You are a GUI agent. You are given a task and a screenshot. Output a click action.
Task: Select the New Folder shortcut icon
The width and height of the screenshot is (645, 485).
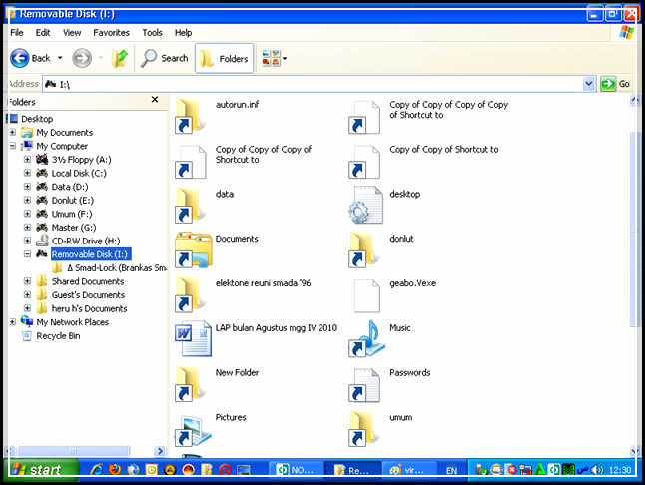point(190,384)
